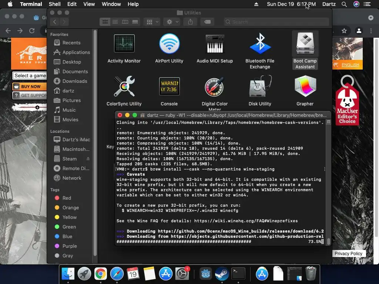Open Digital Color Meter icon
379x284 pixels.
[215, 87]
